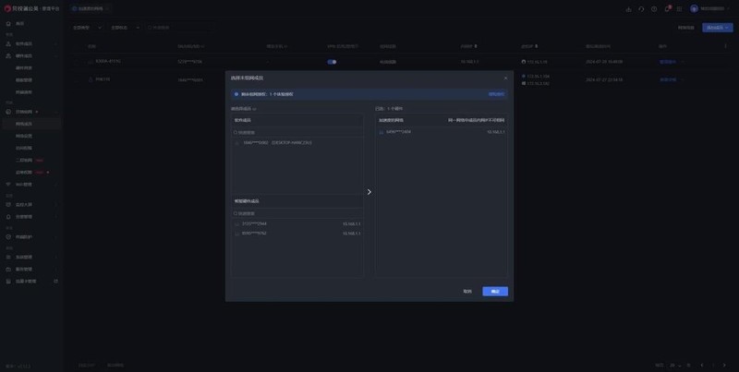Click the software members search field in the dialog

(x=297, y=133)
